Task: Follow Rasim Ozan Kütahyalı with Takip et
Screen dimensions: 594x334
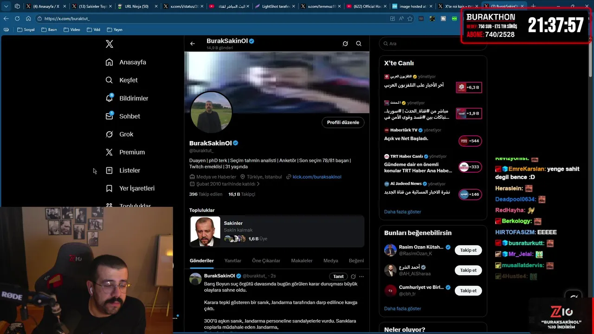Action: click(468, 250)
